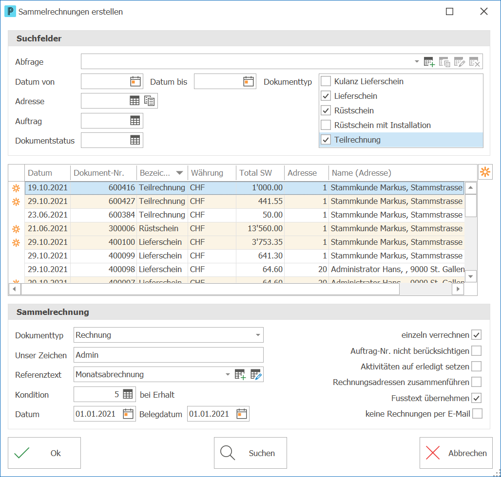The width and height of the screenshot is (501, 477).
Task: Check Rüstschein mit Installation document type
Action: tap(326, 125)
